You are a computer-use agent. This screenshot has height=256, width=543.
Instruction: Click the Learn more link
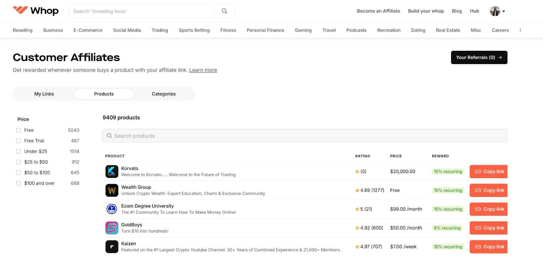[203, 70]
